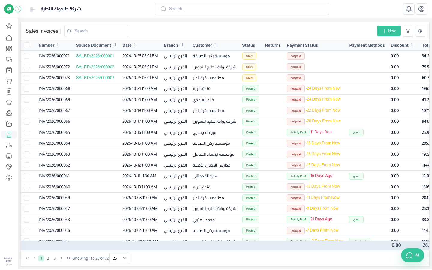Jump to the last page arrow

pos(68,258)
